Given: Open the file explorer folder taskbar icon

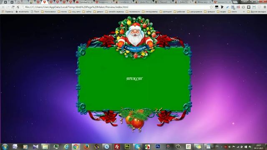Looking at the screenshot, I should point(45,147).
